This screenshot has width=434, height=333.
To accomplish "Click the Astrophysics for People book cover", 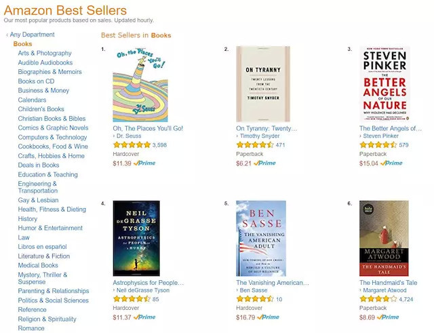I will pyautogui.click(x=136, y=238).
